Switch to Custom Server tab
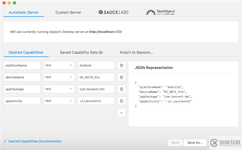This screenshot has width=242, height=150. (x=68, y=13)
